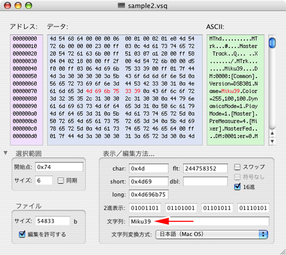Select the char field with 0x4d
Viewport: 286px width, 255px height.
point(149,168)
